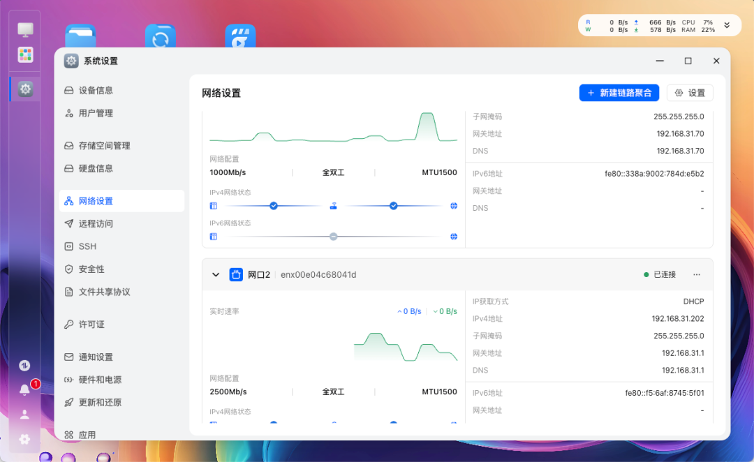
Task: Click the 设置 (Settings) button top right
Action: tap(690, 92)
